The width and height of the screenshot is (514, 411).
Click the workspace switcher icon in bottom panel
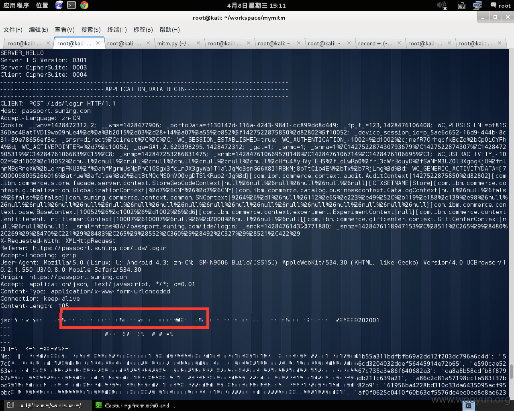[469, 406]
